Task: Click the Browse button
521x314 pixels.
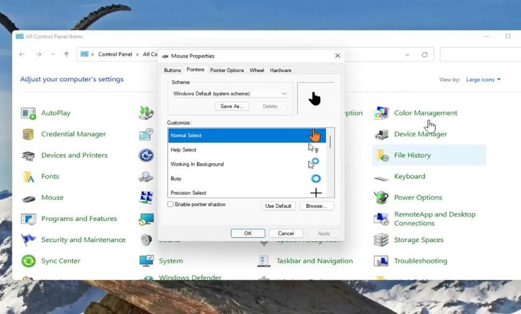Action: click(x=316, y=206)
